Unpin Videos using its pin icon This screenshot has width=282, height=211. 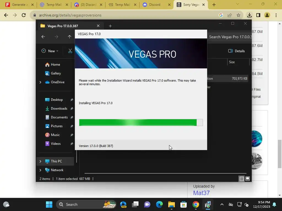[x=72, y=144]
